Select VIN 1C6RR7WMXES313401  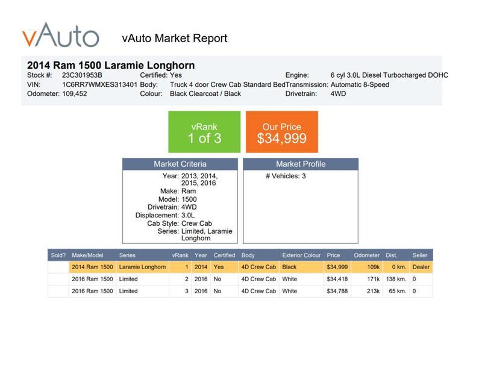[99, 84]
